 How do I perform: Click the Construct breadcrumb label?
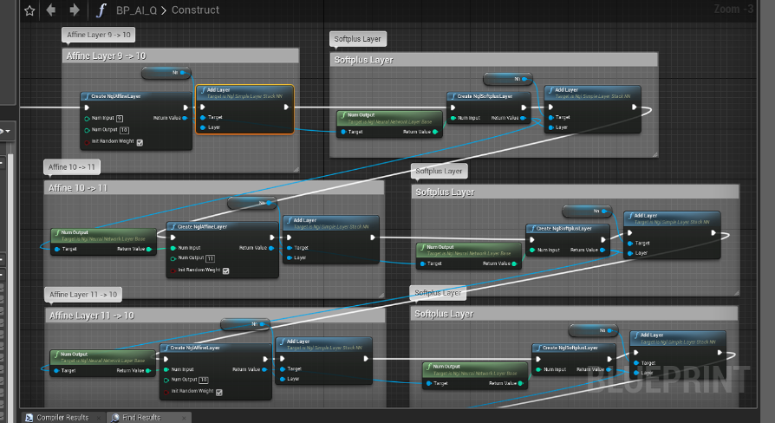pos(195,10)
